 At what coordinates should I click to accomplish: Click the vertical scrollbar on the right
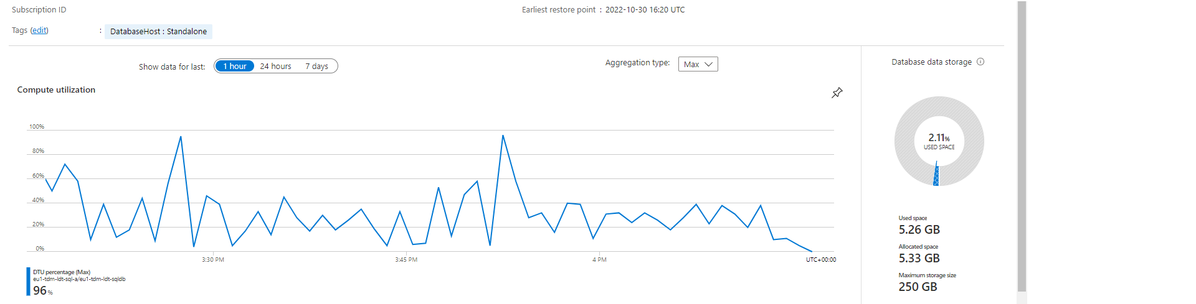coord(1022,146)
